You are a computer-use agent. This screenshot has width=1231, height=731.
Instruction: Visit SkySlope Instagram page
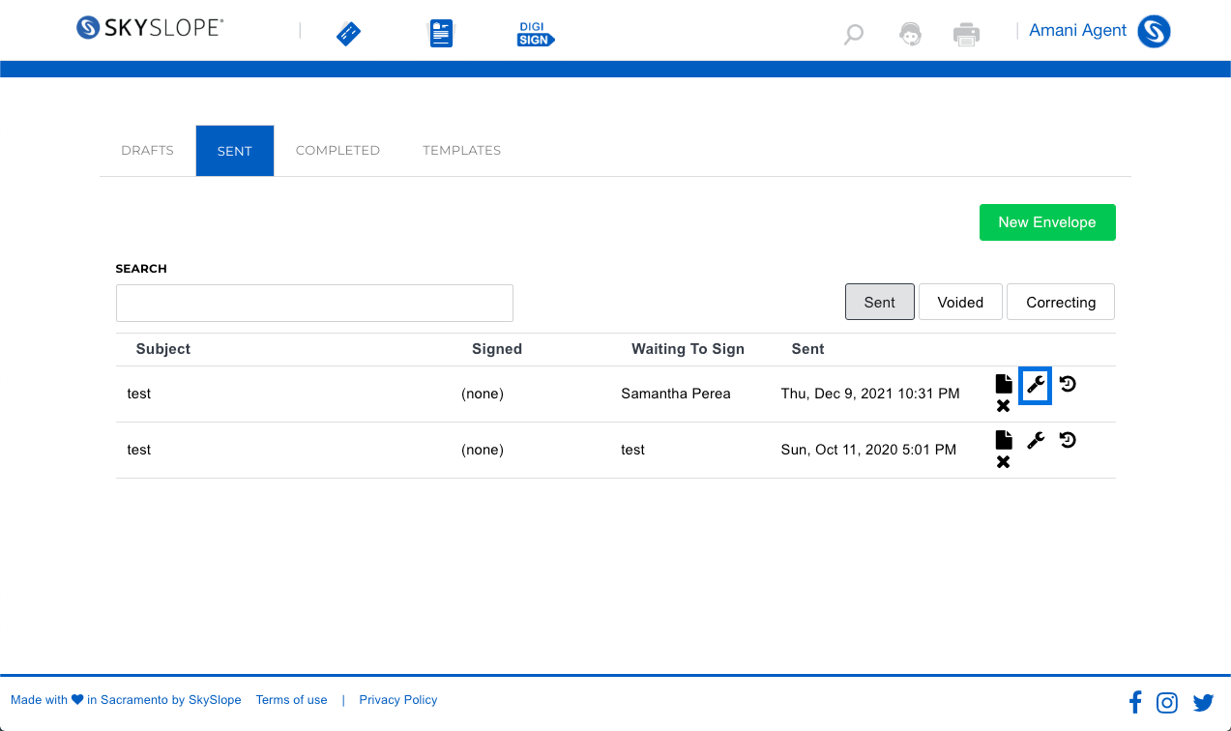point(1167,703)
